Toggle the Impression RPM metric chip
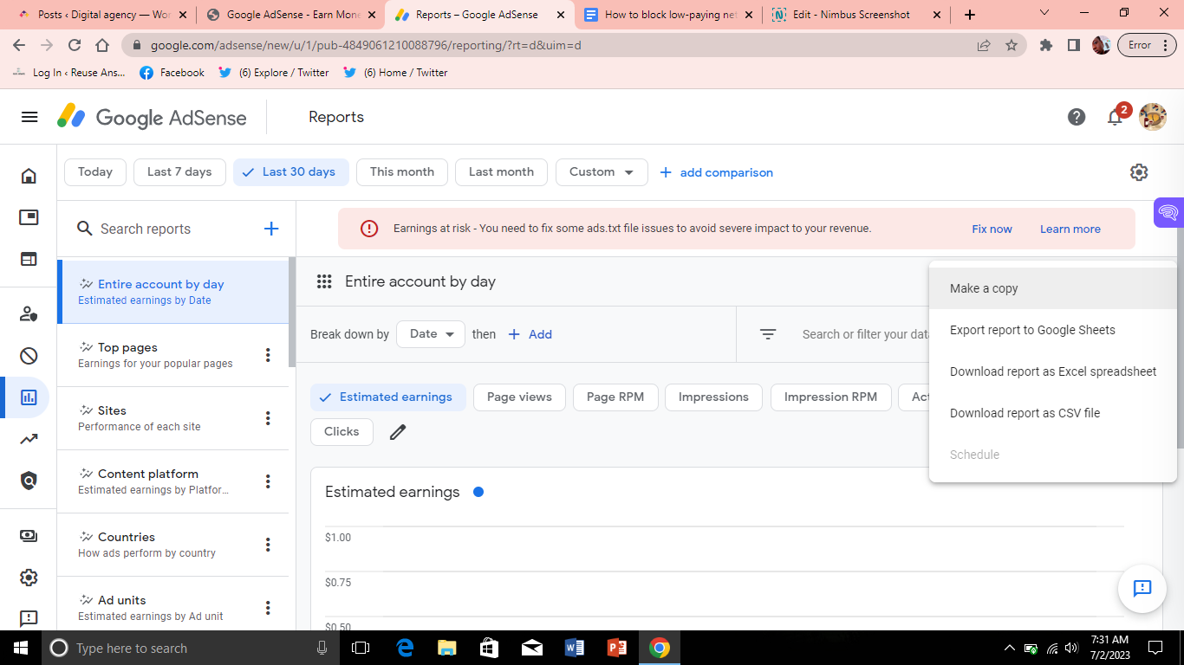 [x=830, y=397]
